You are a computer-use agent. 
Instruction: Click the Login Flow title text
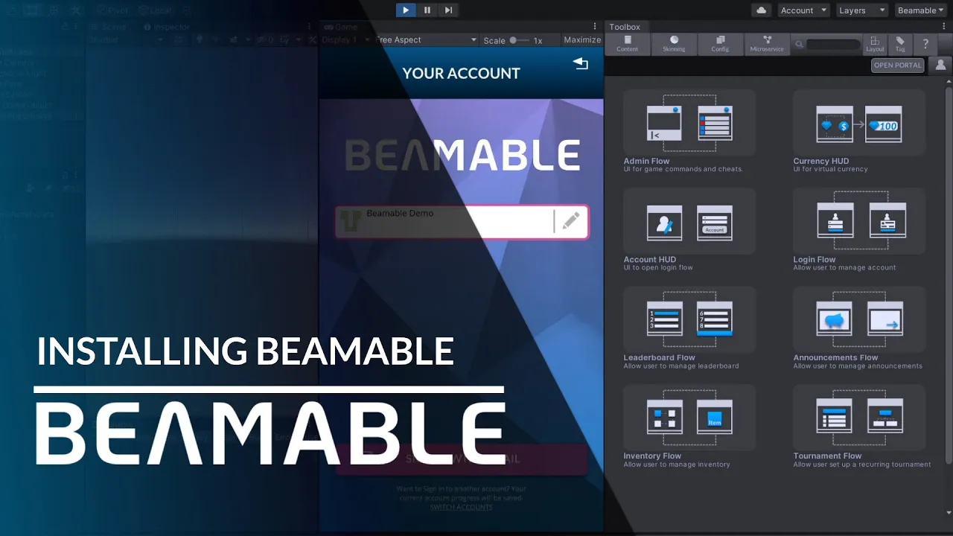click(815, 259)
